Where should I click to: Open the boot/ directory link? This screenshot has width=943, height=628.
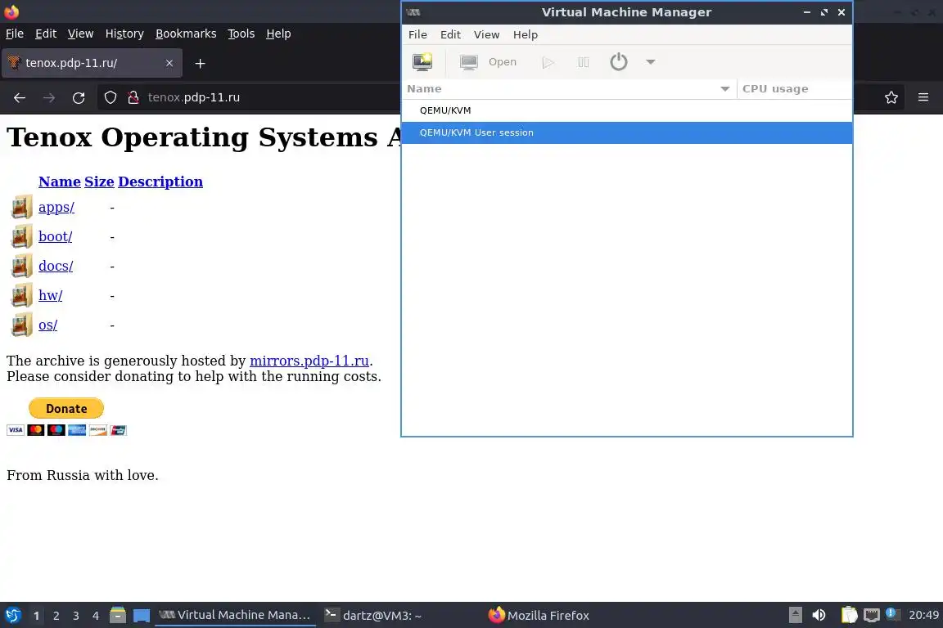(x=56, y=237)
